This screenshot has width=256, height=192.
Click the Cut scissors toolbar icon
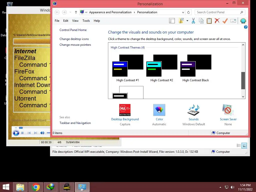pyautogui.click(x=193, y=21)
